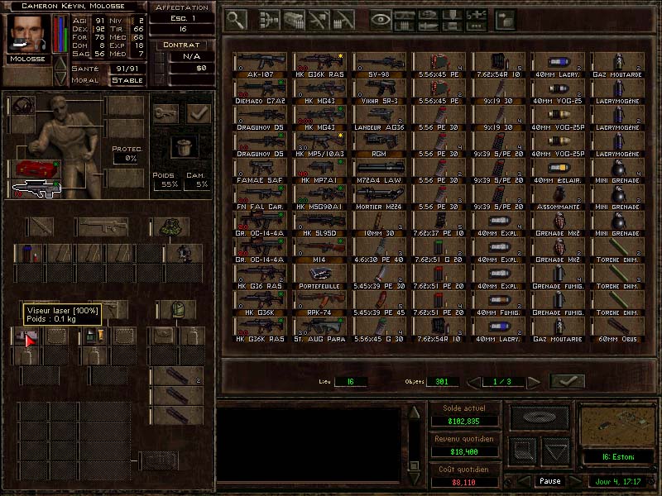Click Molosse's portrait

coord(26,34)
